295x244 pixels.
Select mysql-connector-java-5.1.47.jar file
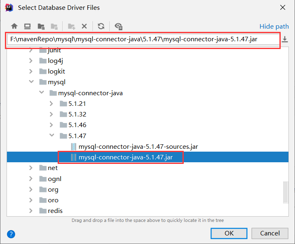tap(126, 157)
